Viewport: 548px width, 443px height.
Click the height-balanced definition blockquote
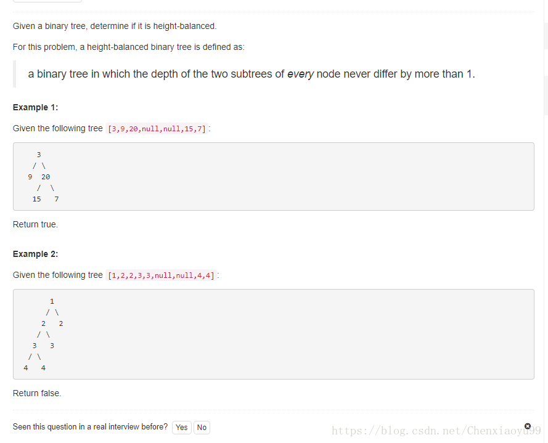point(252,74)
